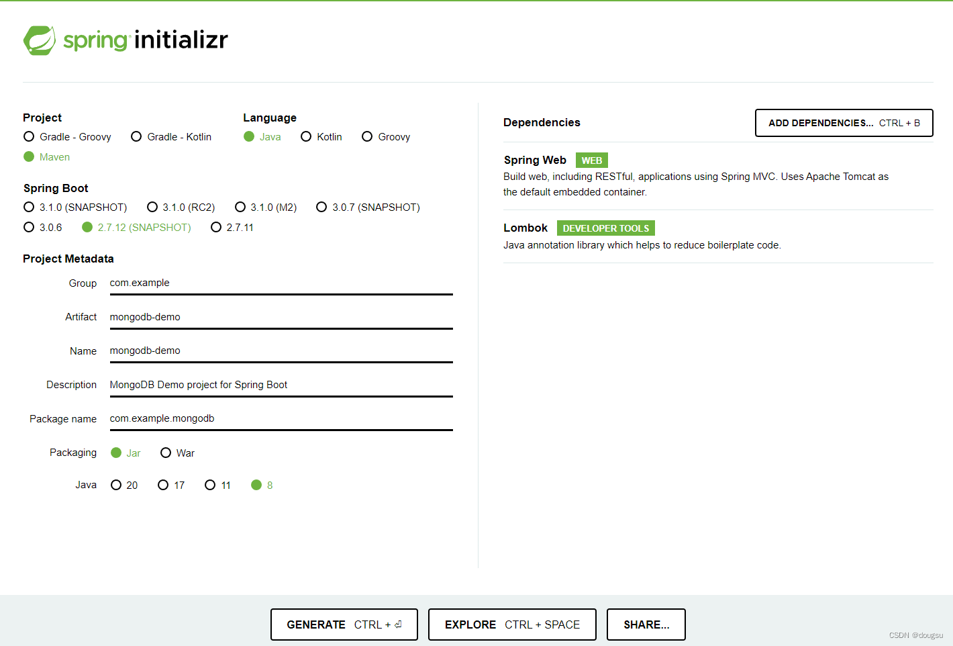Click the WEB category tag
Screen dimensions: 953x646
[x=592, y=160]
